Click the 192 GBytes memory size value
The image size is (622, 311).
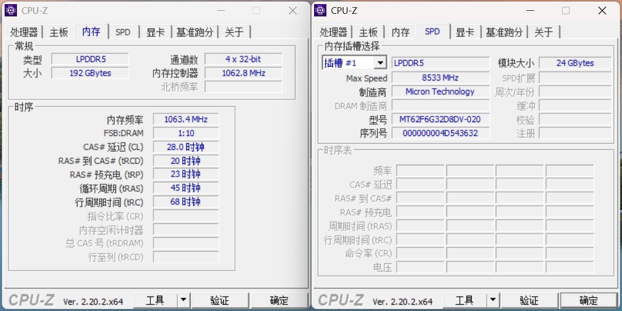point(90,73)
